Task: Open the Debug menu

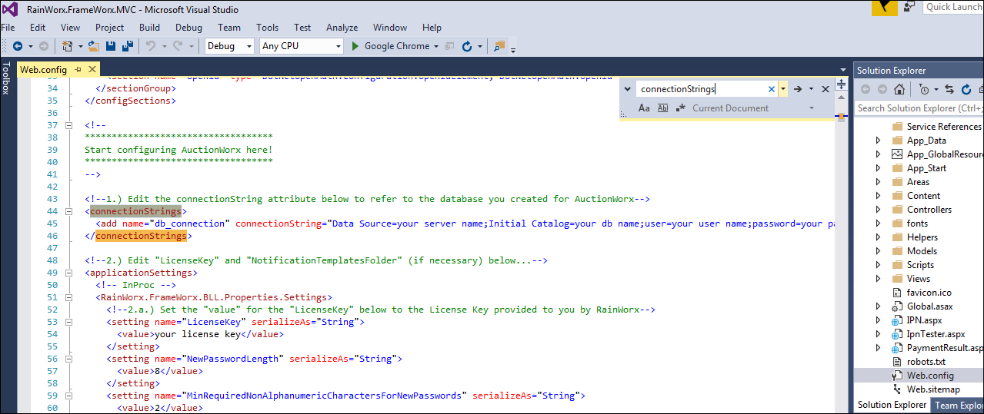Action: click(x=188, y=28)
